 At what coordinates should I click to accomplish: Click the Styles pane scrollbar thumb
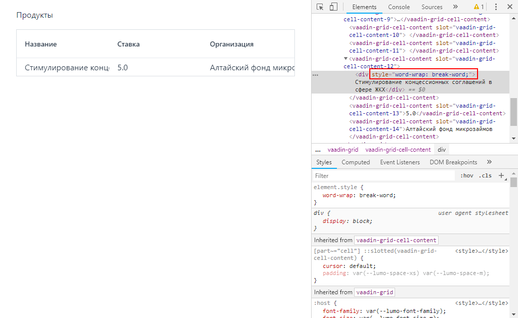pos(513,183)
